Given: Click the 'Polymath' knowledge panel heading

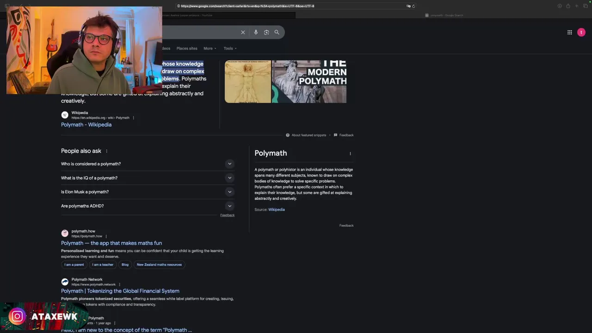Looking at the screenshot, I should tap(271, 153).
